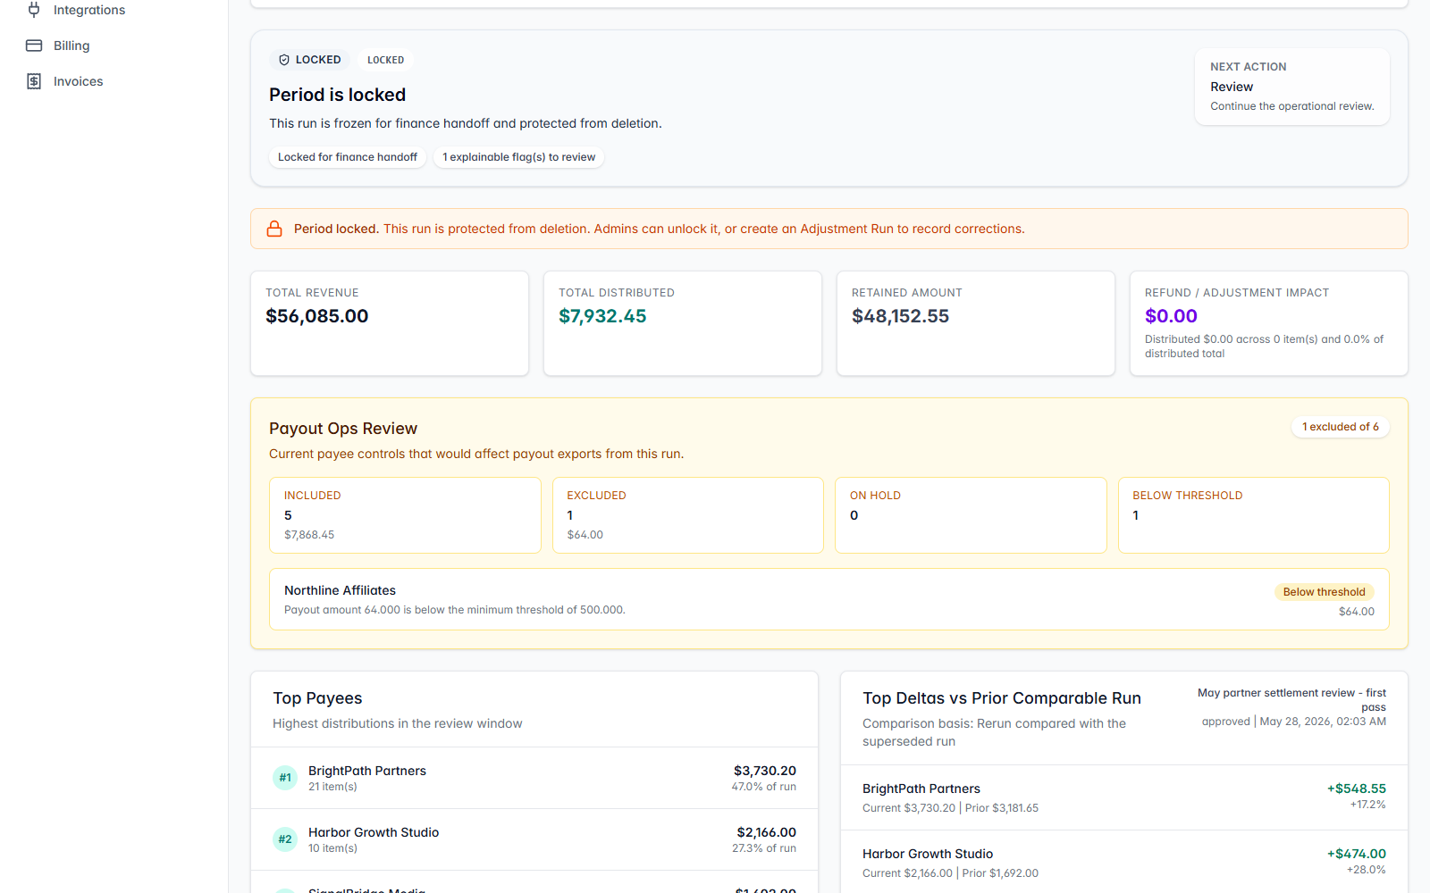
Task: Click the Billing card icon
Action: point(34,46)
